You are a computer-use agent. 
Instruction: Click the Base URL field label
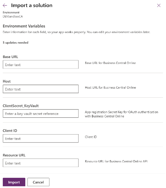[10, 57]
